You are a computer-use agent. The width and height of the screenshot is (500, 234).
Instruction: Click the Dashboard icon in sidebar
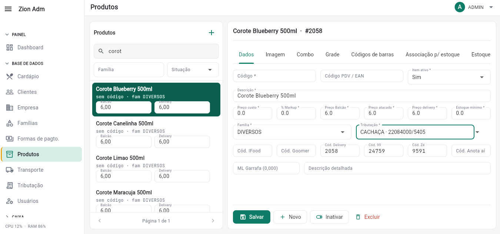pyautogui.click(x=10, y=47)
